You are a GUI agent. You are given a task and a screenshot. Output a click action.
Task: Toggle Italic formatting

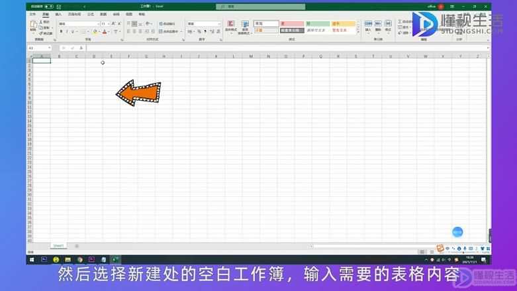click(67, 31)
